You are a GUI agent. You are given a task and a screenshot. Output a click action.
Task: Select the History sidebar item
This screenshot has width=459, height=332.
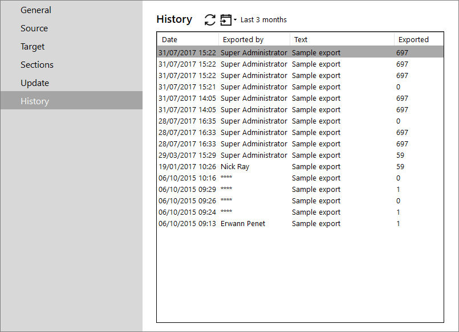coord(71,101)
